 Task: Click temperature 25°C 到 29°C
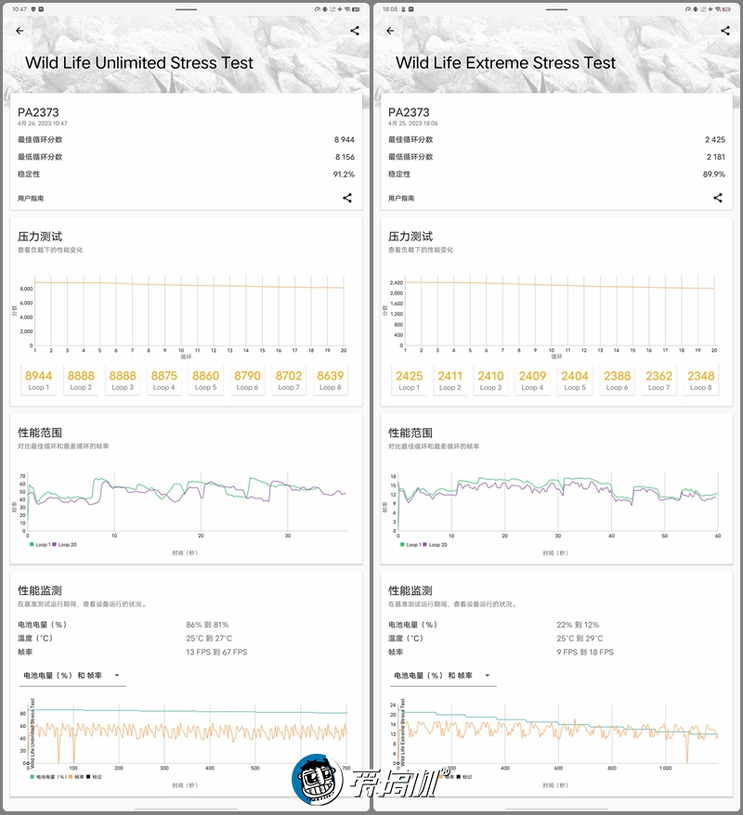pyautogui.click(x=580, y=639)
